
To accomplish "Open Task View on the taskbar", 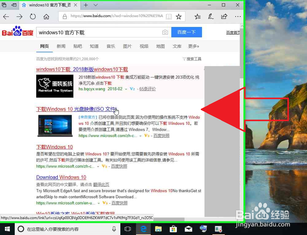I will (x=128, y=229).
